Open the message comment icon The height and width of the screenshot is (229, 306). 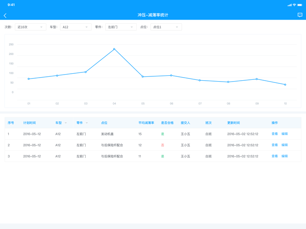pos(300,15)
